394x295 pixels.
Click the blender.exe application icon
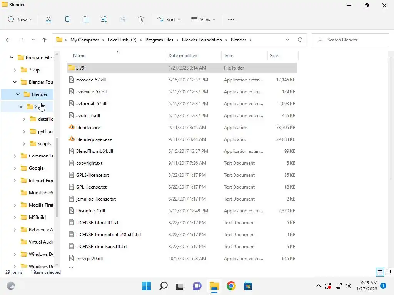click(x=72, y=127)
